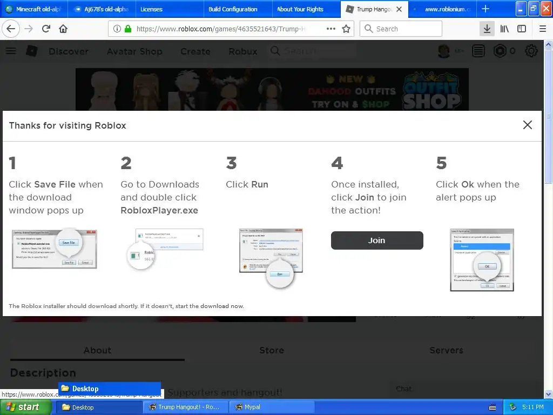Select the About game section tab
Image resolution: width=553 pixels, height=415 pixels.
click(x=97, y=350)
